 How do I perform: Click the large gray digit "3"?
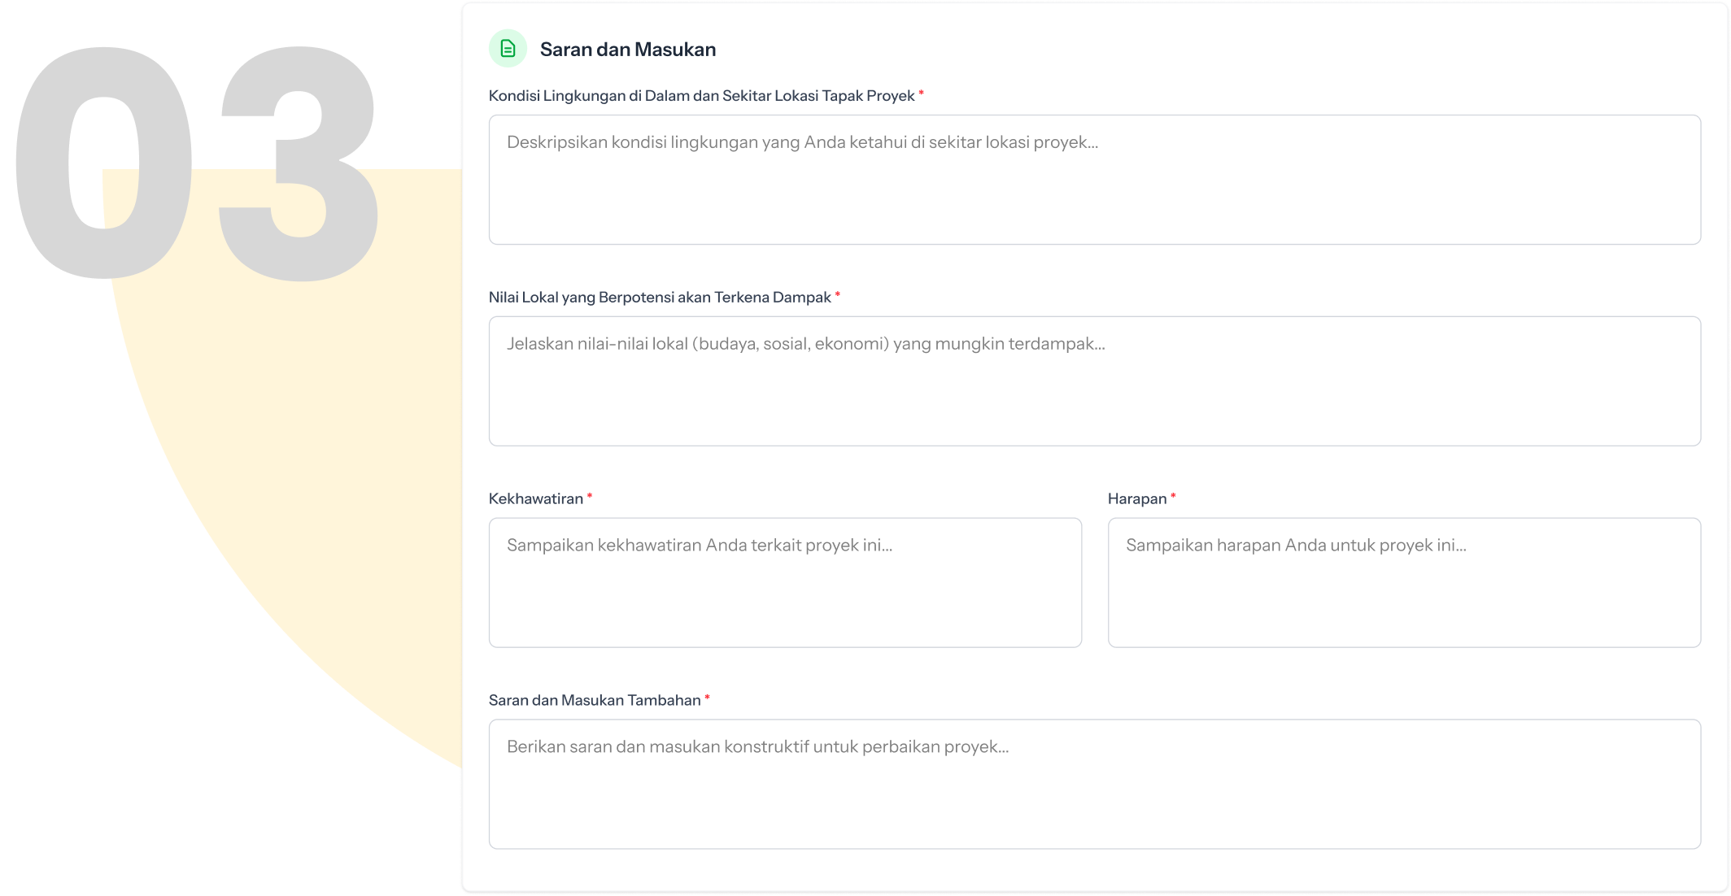[298, 163]
